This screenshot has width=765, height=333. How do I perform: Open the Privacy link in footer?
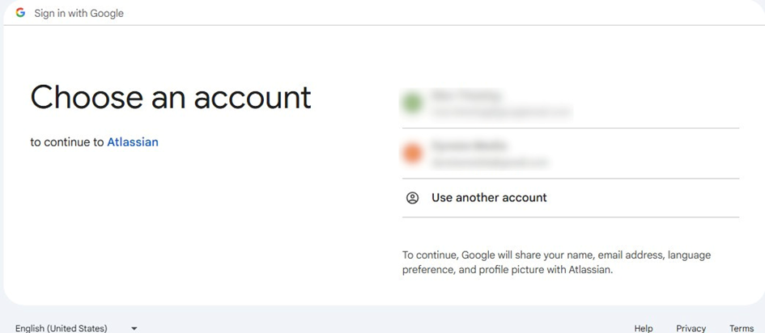coord(691,329)
